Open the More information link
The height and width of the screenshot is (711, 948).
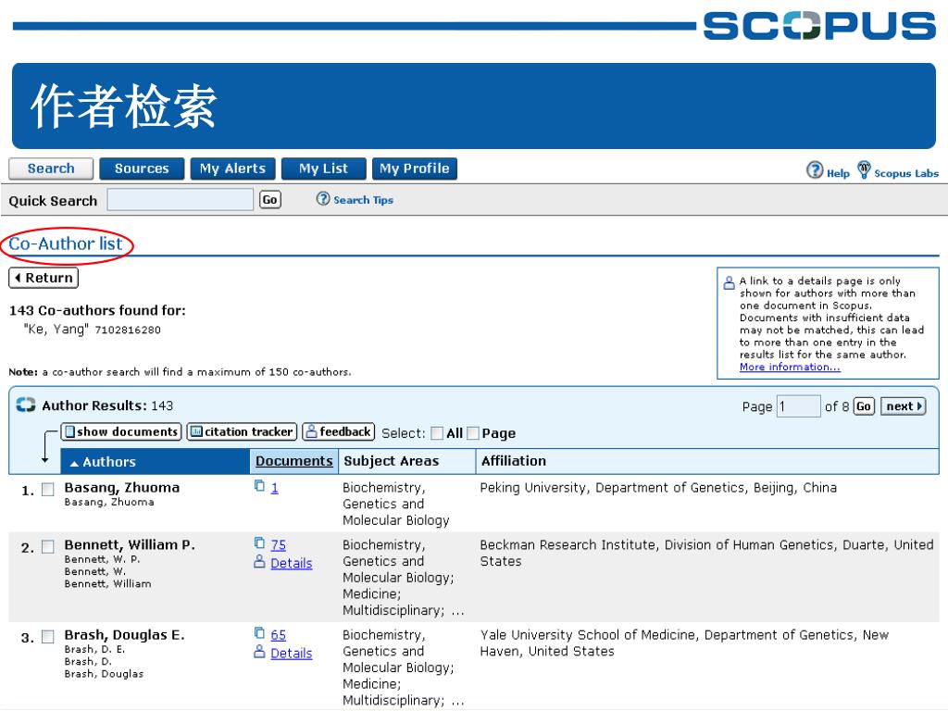coord(790,367)
